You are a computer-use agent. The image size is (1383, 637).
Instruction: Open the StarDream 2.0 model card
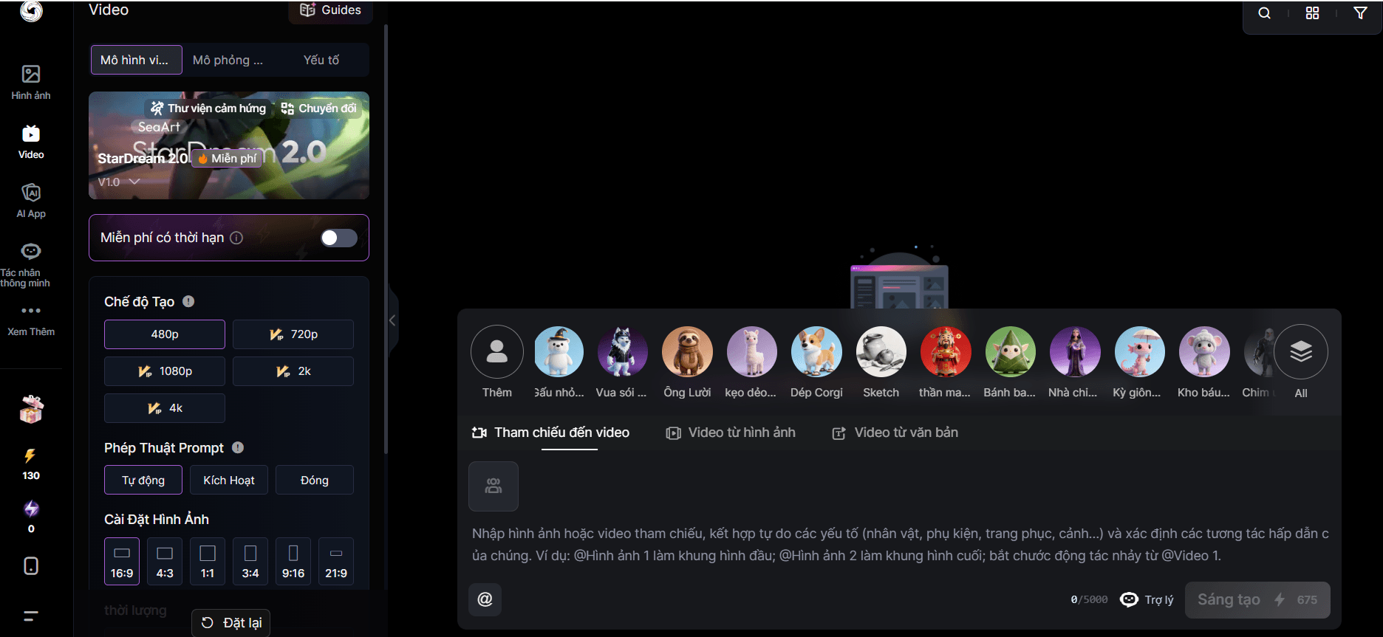(x=229, y=145)
